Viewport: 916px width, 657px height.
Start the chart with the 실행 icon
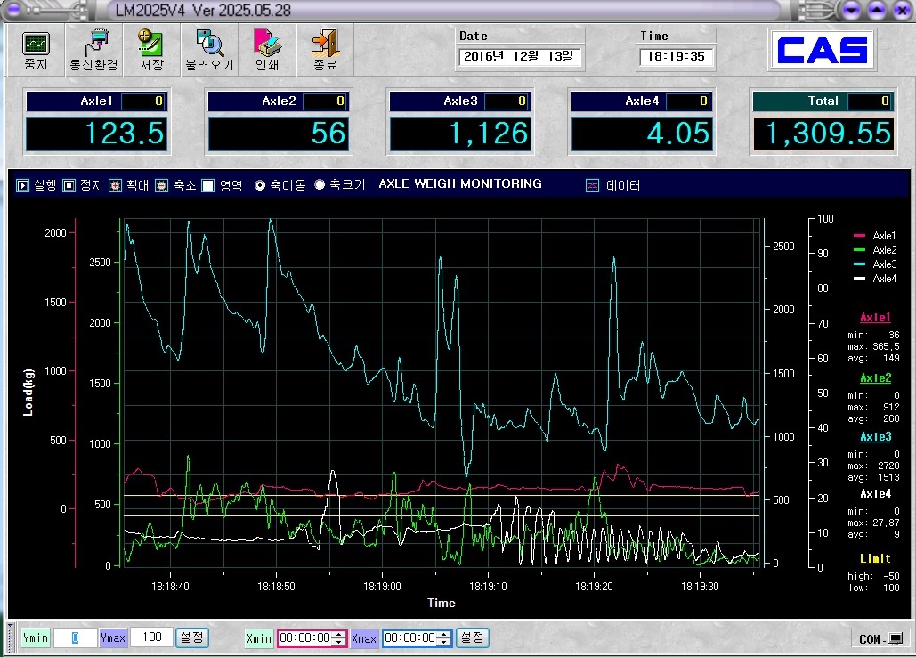[22, 186]
